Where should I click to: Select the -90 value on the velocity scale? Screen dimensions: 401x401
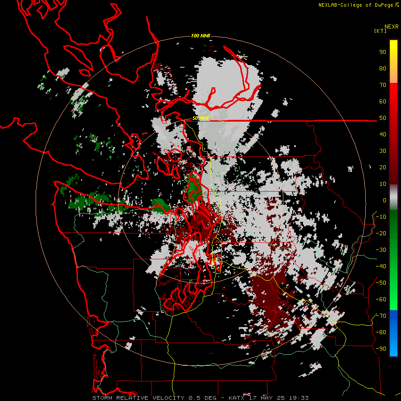pyautogui.click(x=381, y=349)
